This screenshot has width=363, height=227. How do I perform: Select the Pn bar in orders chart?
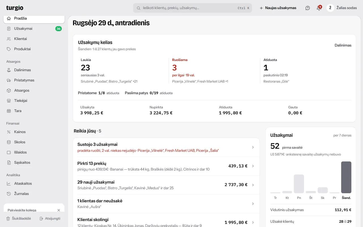pyautogui.click(x=299, y=184)
